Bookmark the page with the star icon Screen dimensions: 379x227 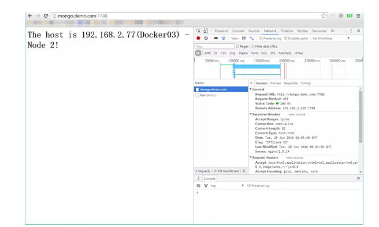click(x=324, y=16)
